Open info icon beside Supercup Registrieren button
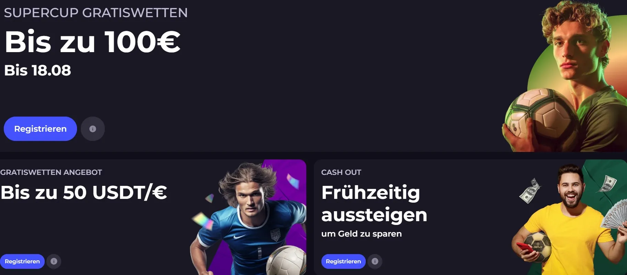This screenshot has width=627, height=275. click(x=93, y=129)
